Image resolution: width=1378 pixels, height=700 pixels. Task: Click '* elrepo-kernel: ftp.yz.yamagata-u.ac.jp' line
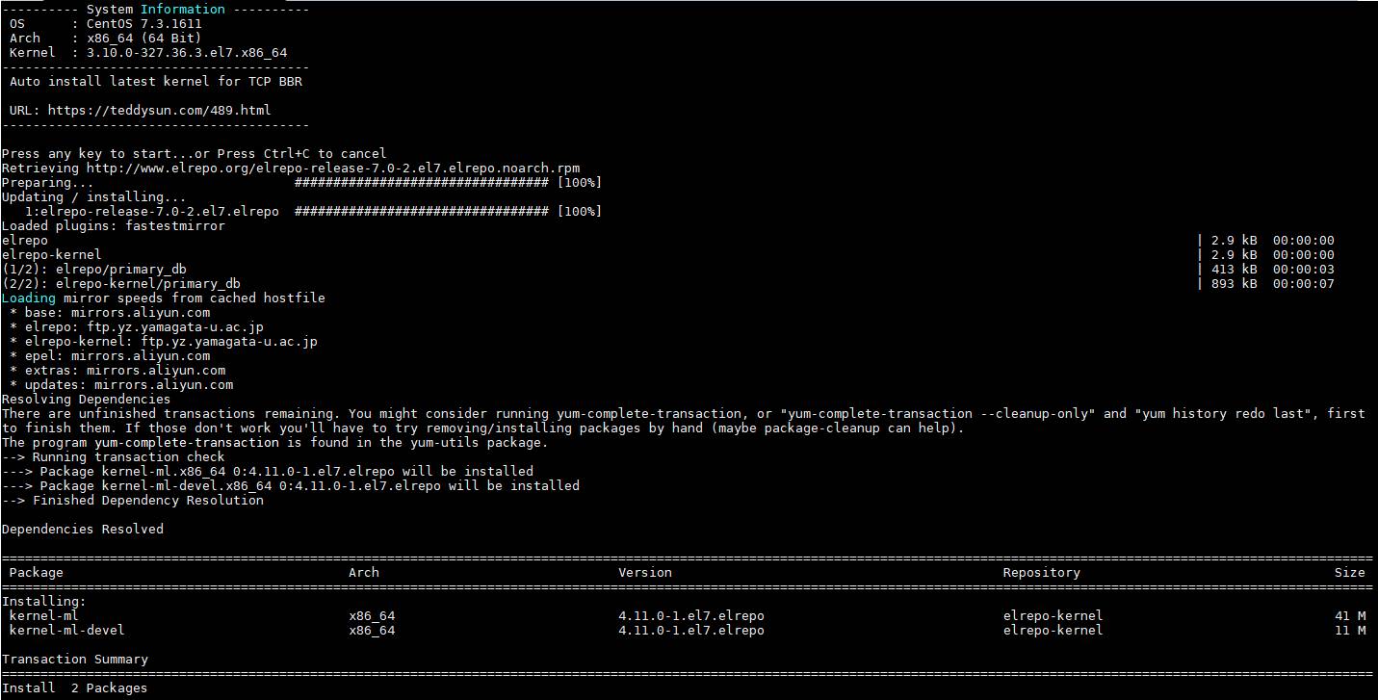(x=164, y=342)
